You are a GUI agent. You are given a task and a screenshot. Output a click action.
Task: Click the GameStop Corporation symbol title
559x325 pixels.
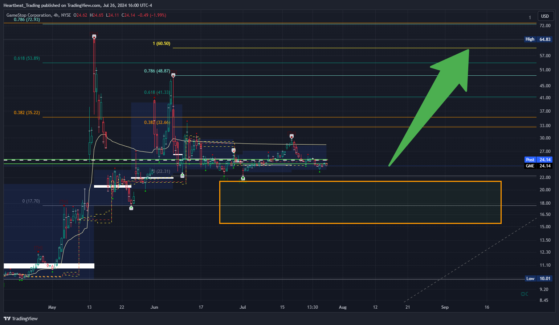coord(29,15)
